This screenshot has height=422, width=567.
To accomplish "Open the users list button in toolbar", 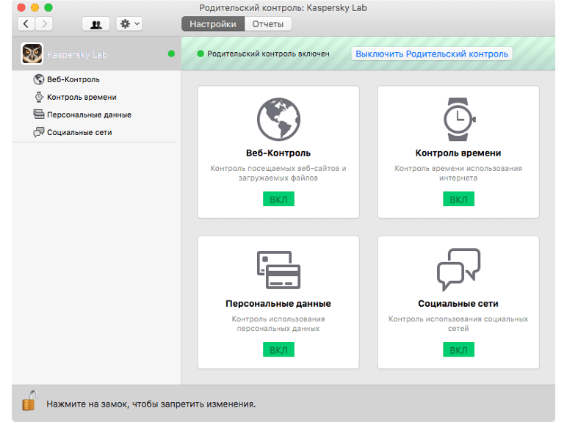I will (x=95, y=23).
